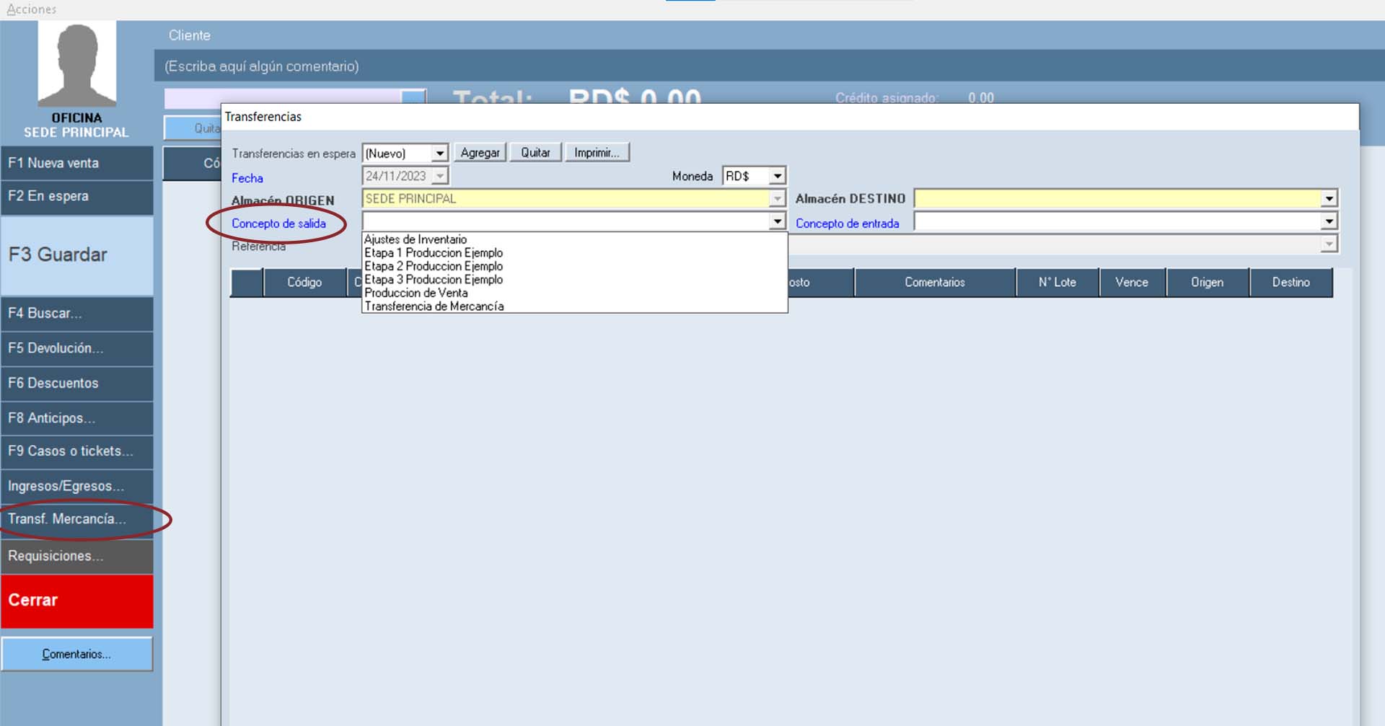
Task: Select 'Ajustes de Inventario' from the list
Action: [415, 239]
